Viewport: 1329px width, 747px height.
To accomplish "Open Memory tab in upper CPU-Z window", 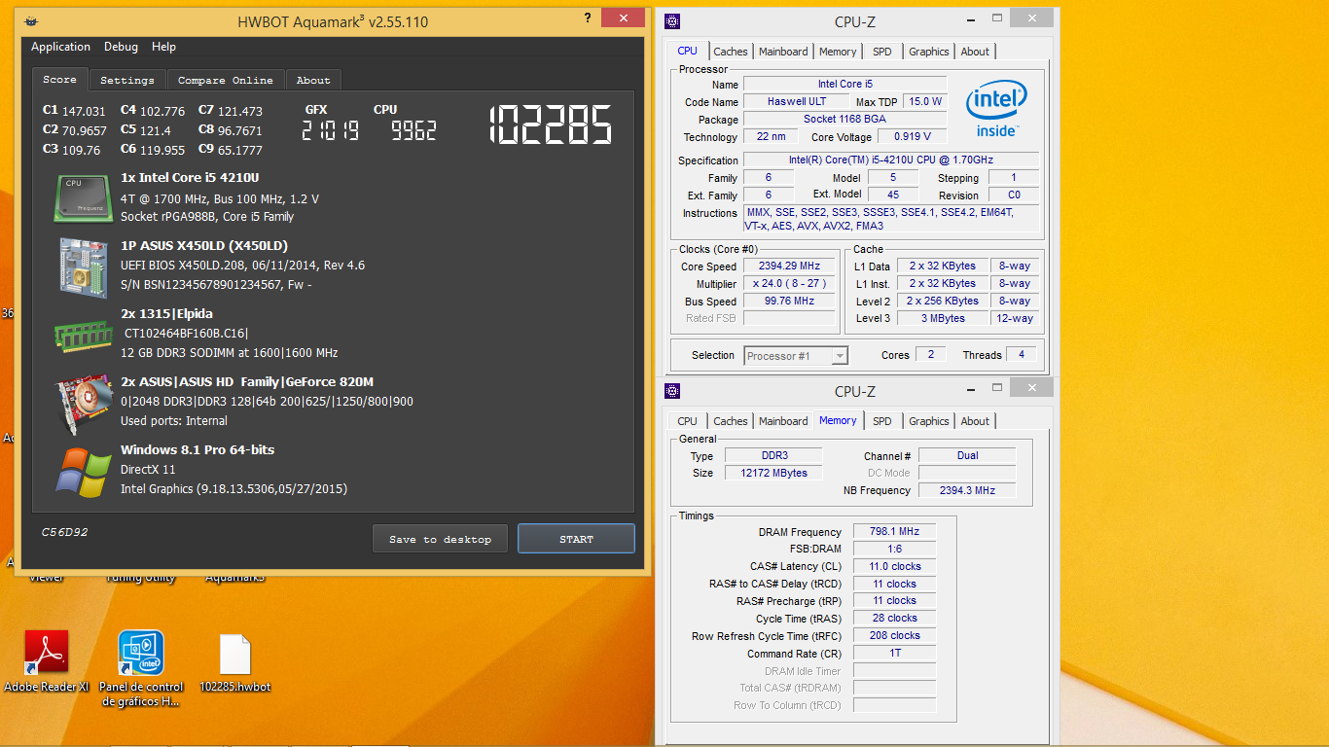I will tap(838, 52).
